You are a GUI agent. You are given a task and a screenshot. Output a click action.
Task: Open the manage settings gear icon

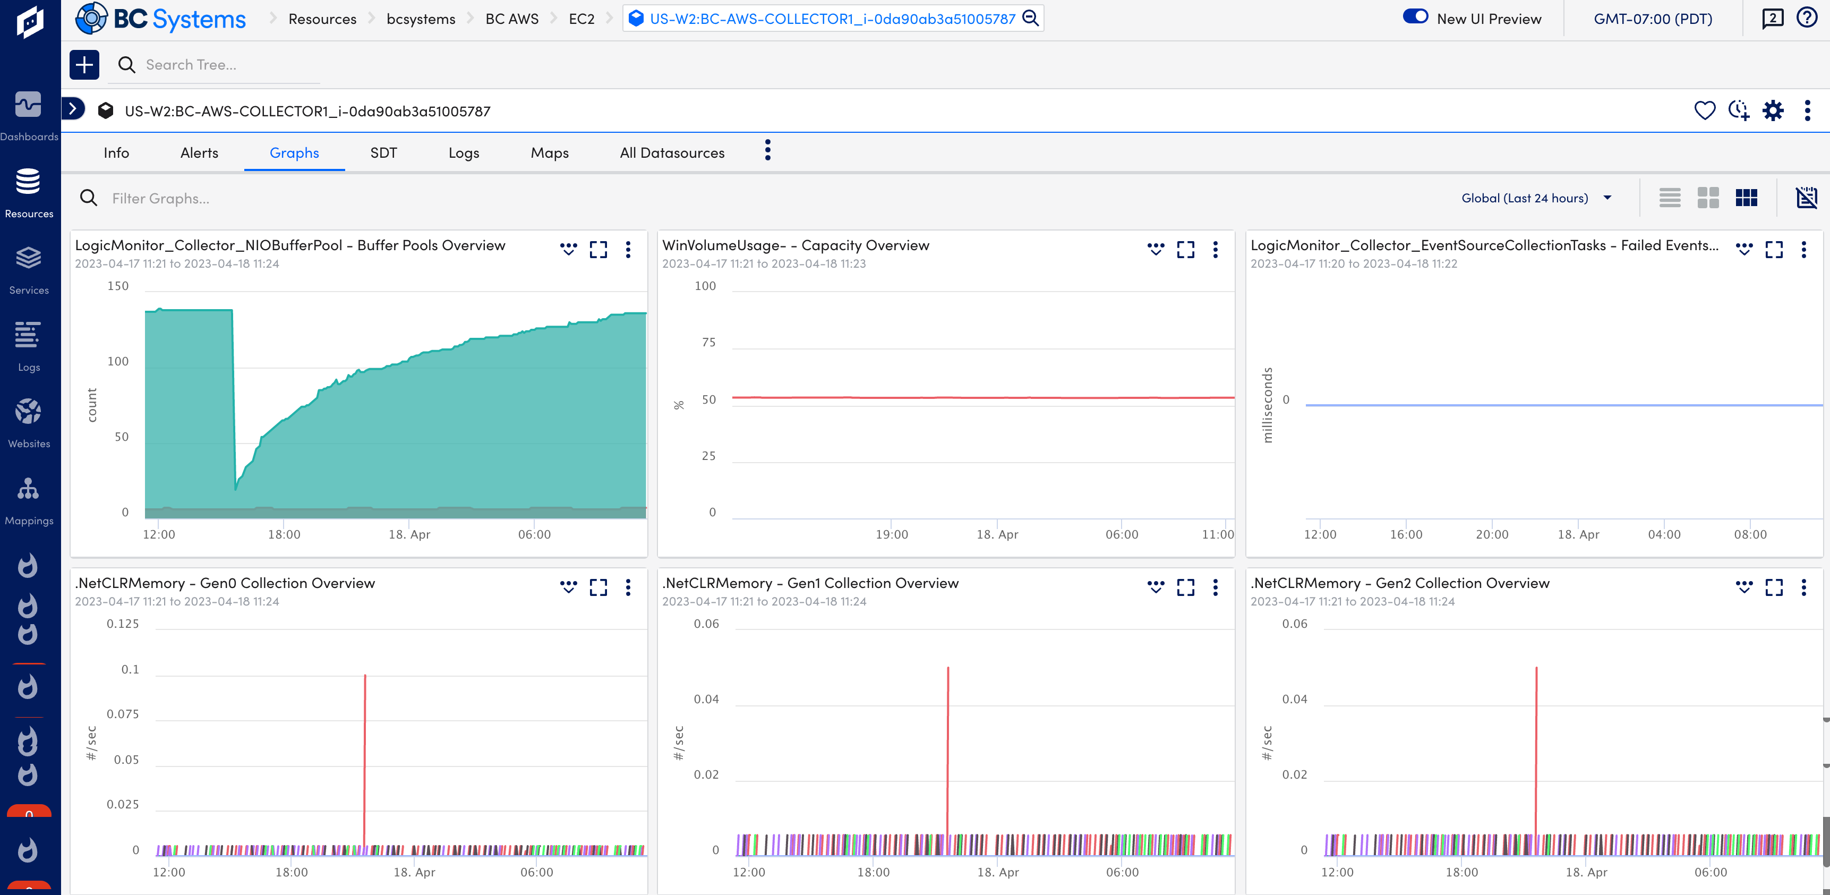pyautogui.click(x=1773, y=111)
